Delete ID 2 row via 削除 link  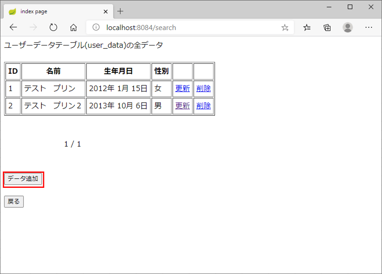point(204,106)
